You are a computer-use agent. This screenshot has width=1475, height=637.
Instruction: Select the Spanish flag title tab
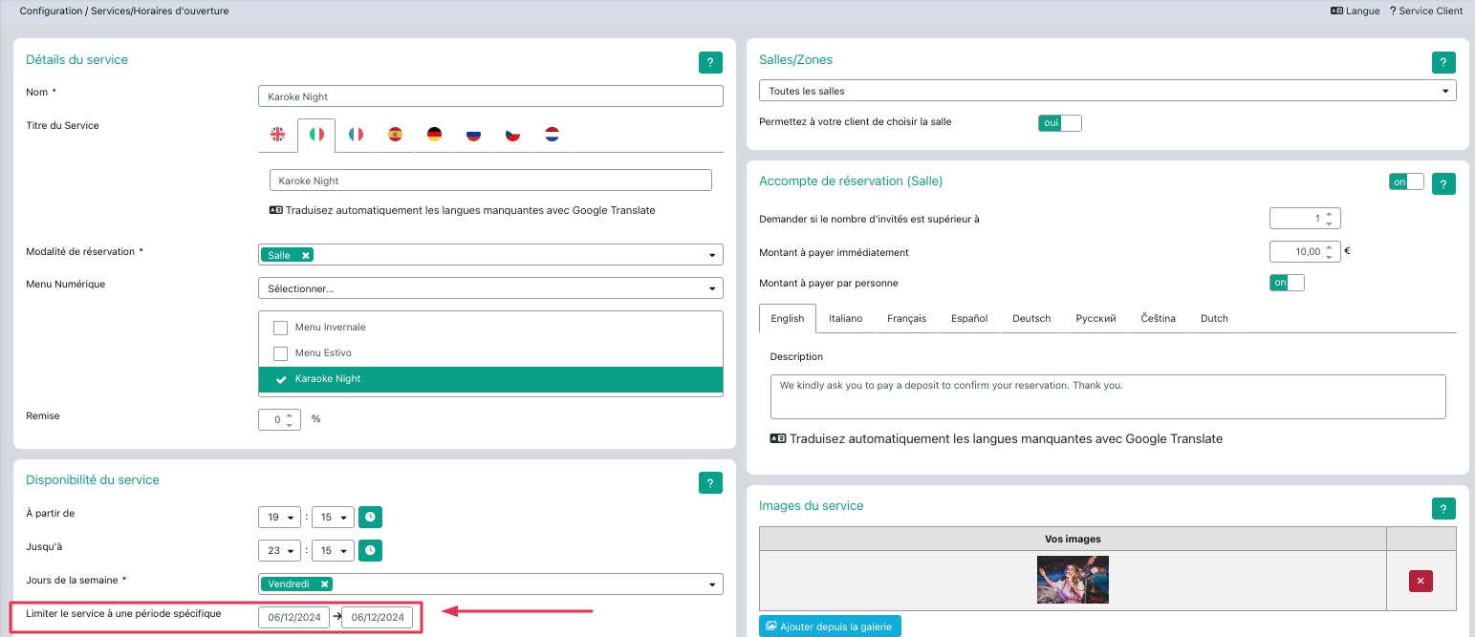[x=395, y=135]
